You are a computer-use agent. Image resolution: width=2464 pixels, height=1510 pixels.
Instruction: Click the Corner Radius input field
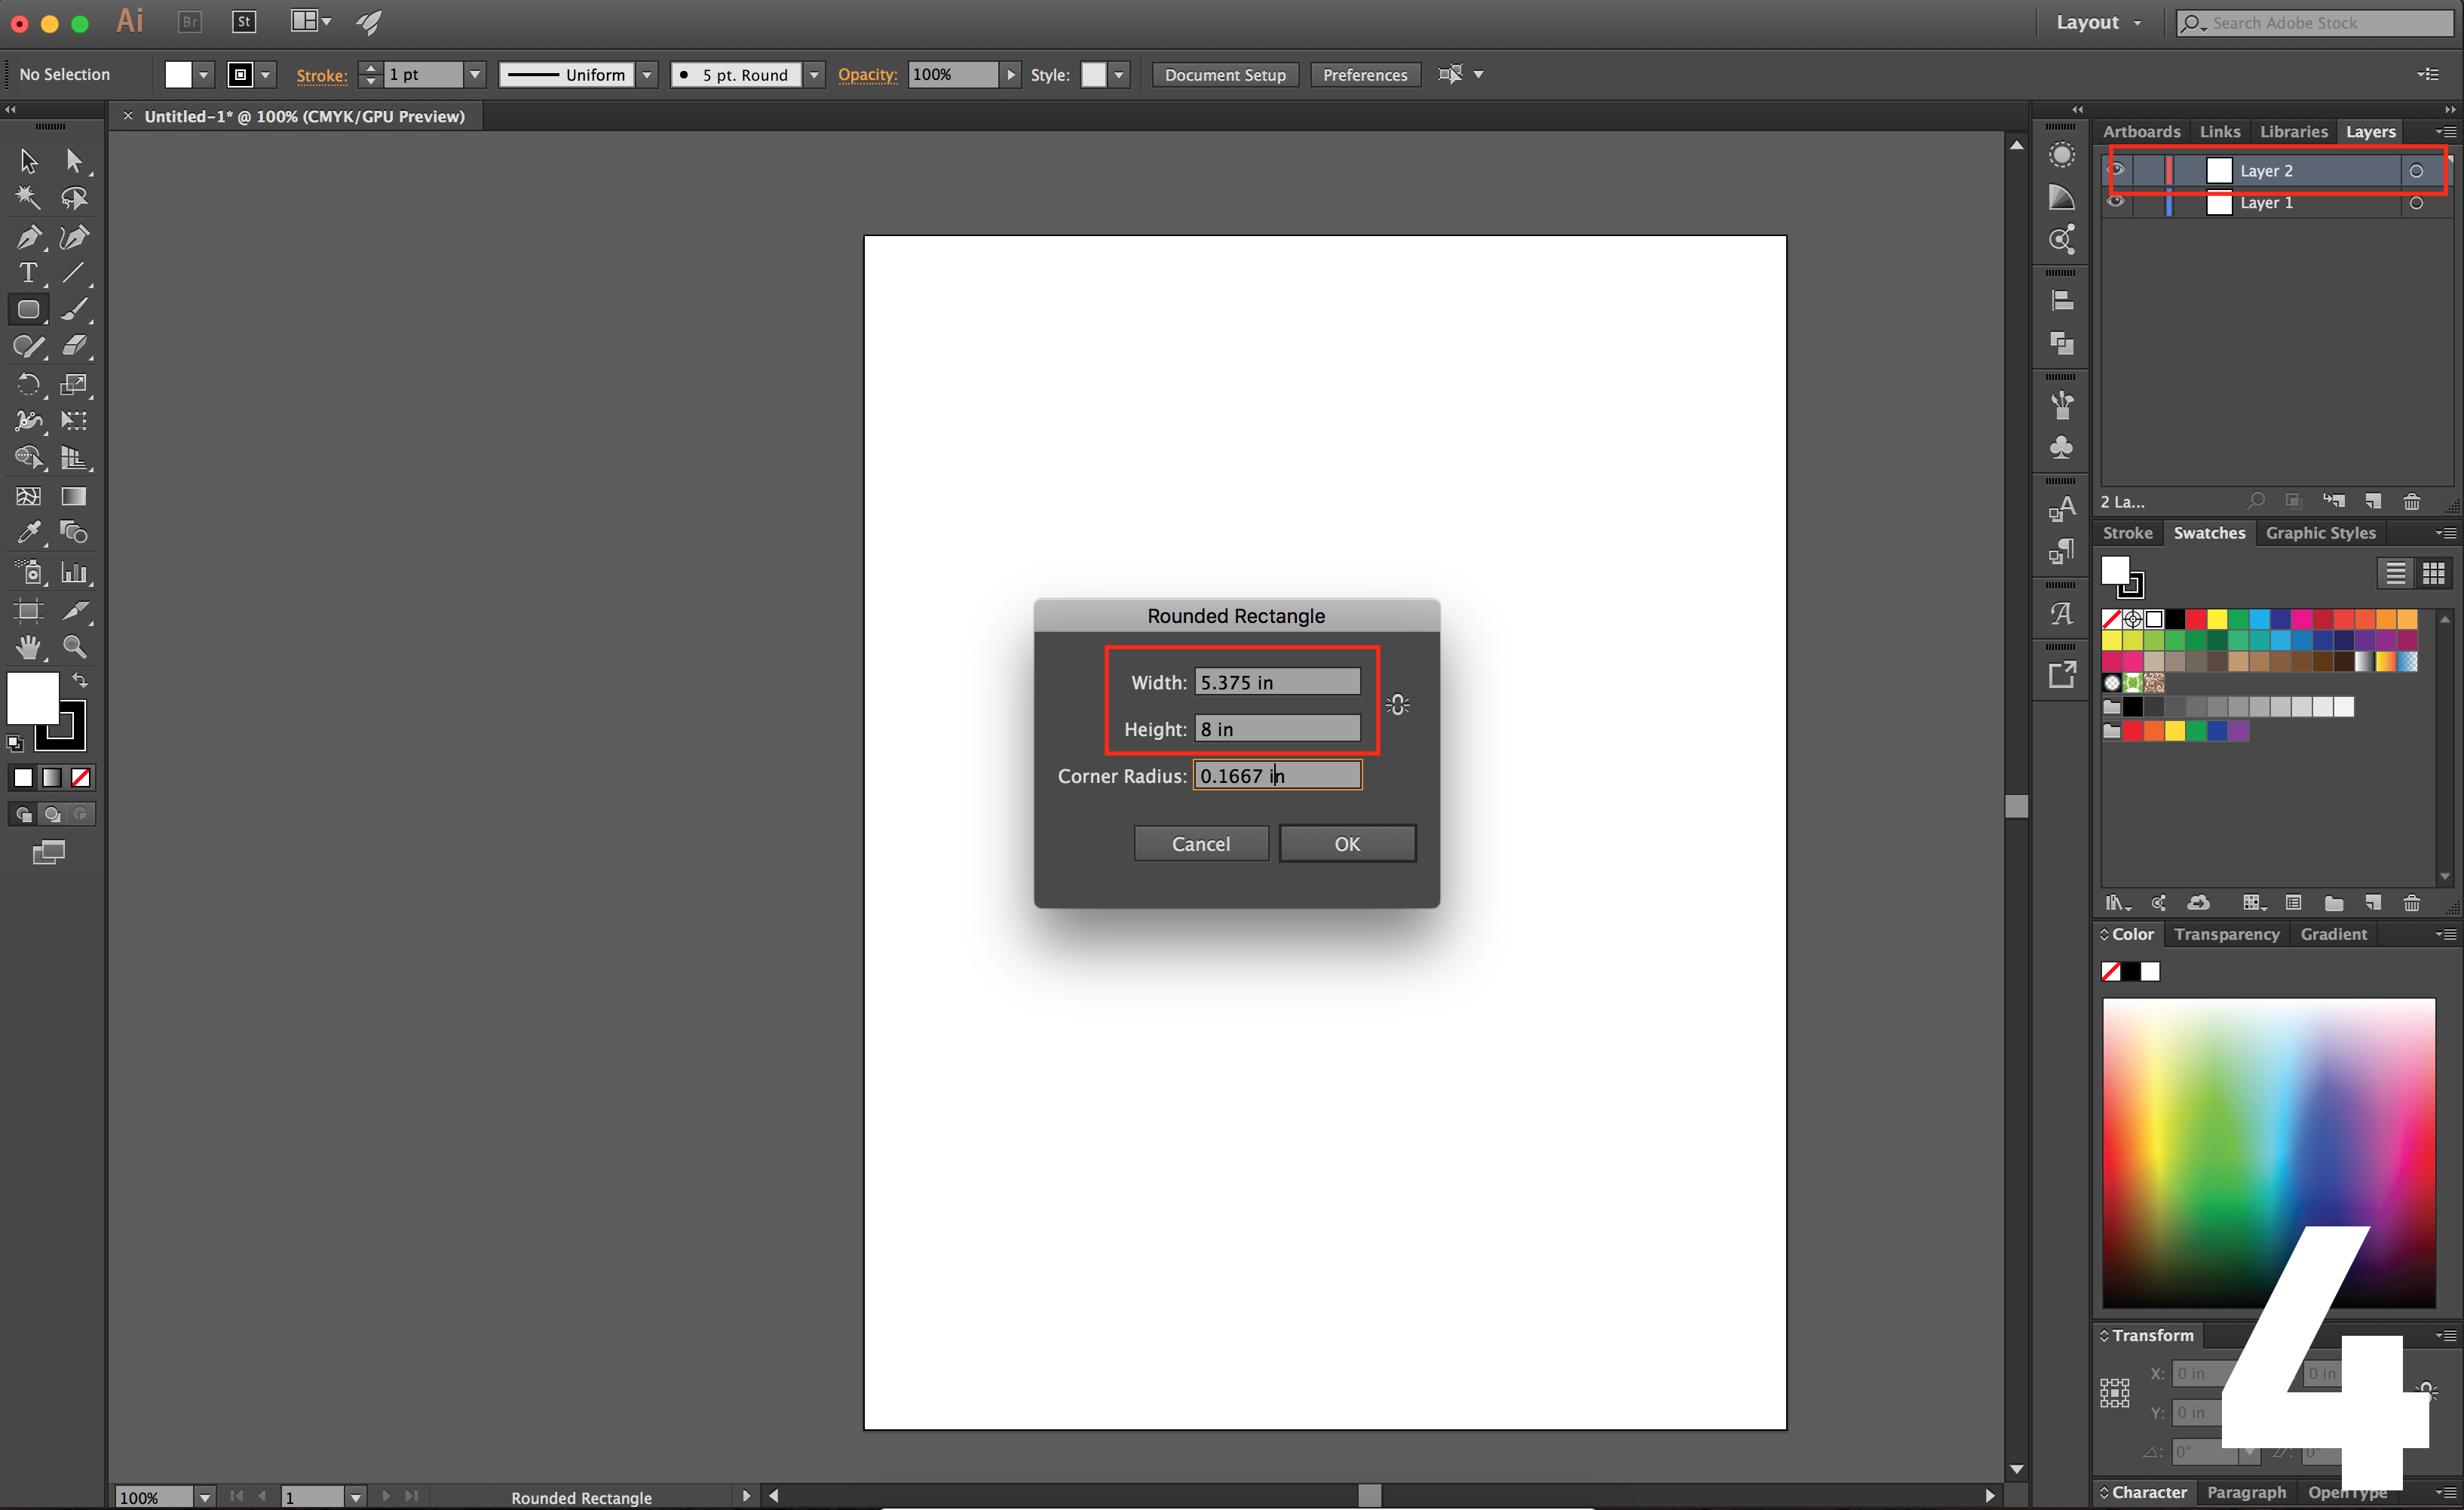1277,775
